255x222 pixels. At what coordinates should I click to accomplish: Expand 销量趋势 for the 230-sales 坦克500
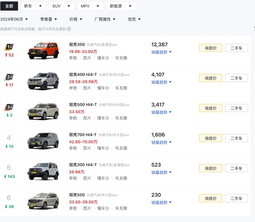161,202
